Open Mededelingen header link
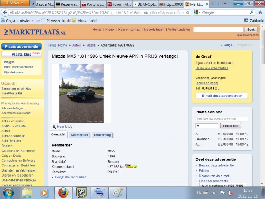This screenshot has width=265, height=199. [x=154, y=30]
